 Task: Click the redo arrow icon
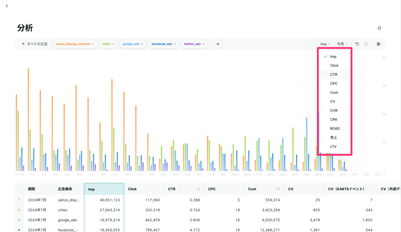(x=366, y=44)
